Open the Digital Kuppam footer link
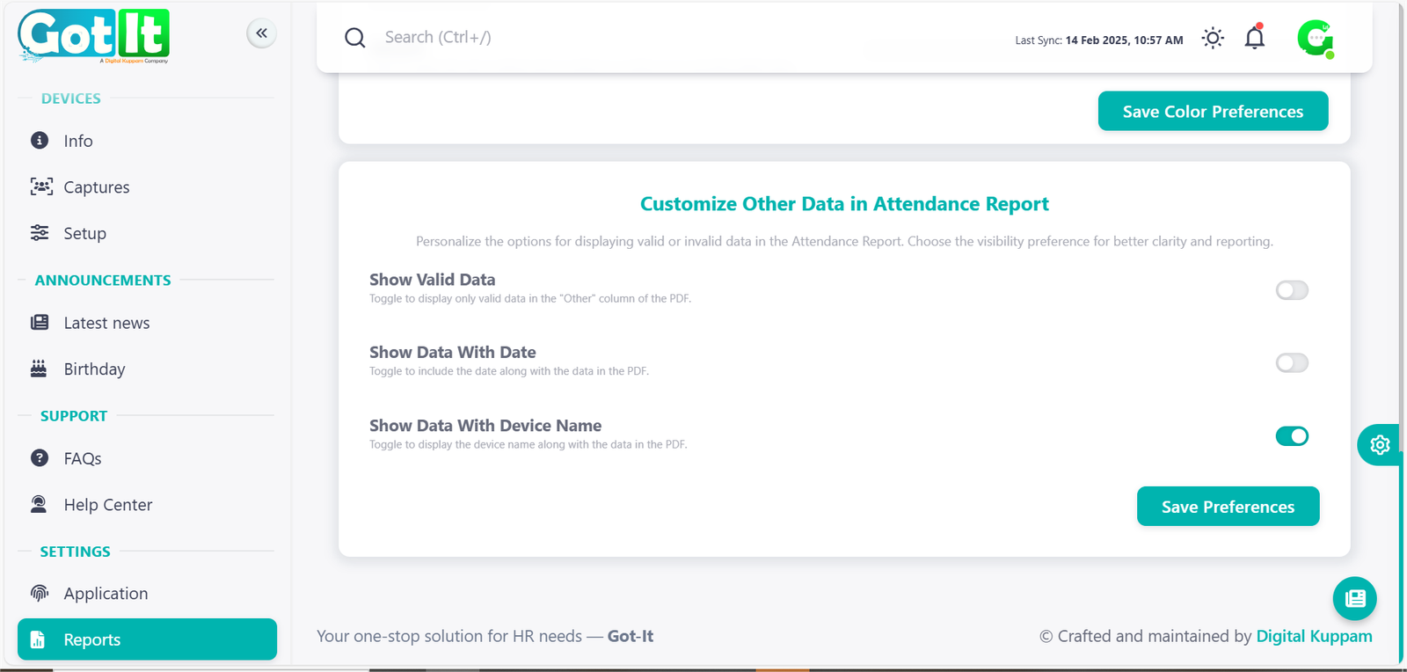Viewport: 1407px width, 672px height. pos(1314,636)
